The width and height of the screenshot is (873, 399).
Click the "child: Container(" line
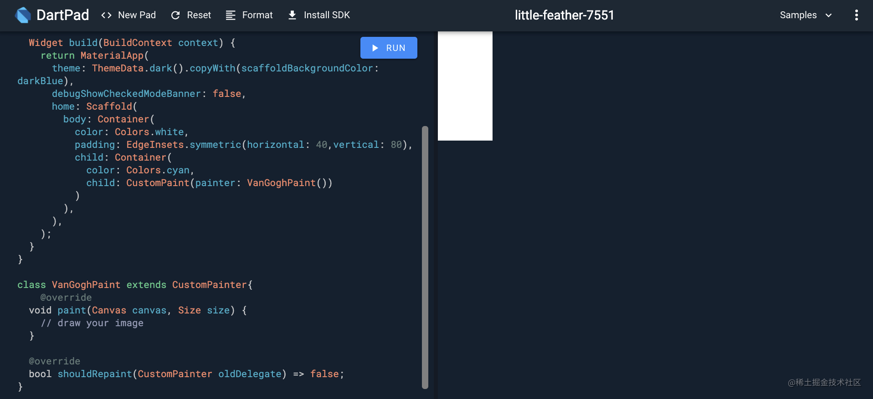123,157
